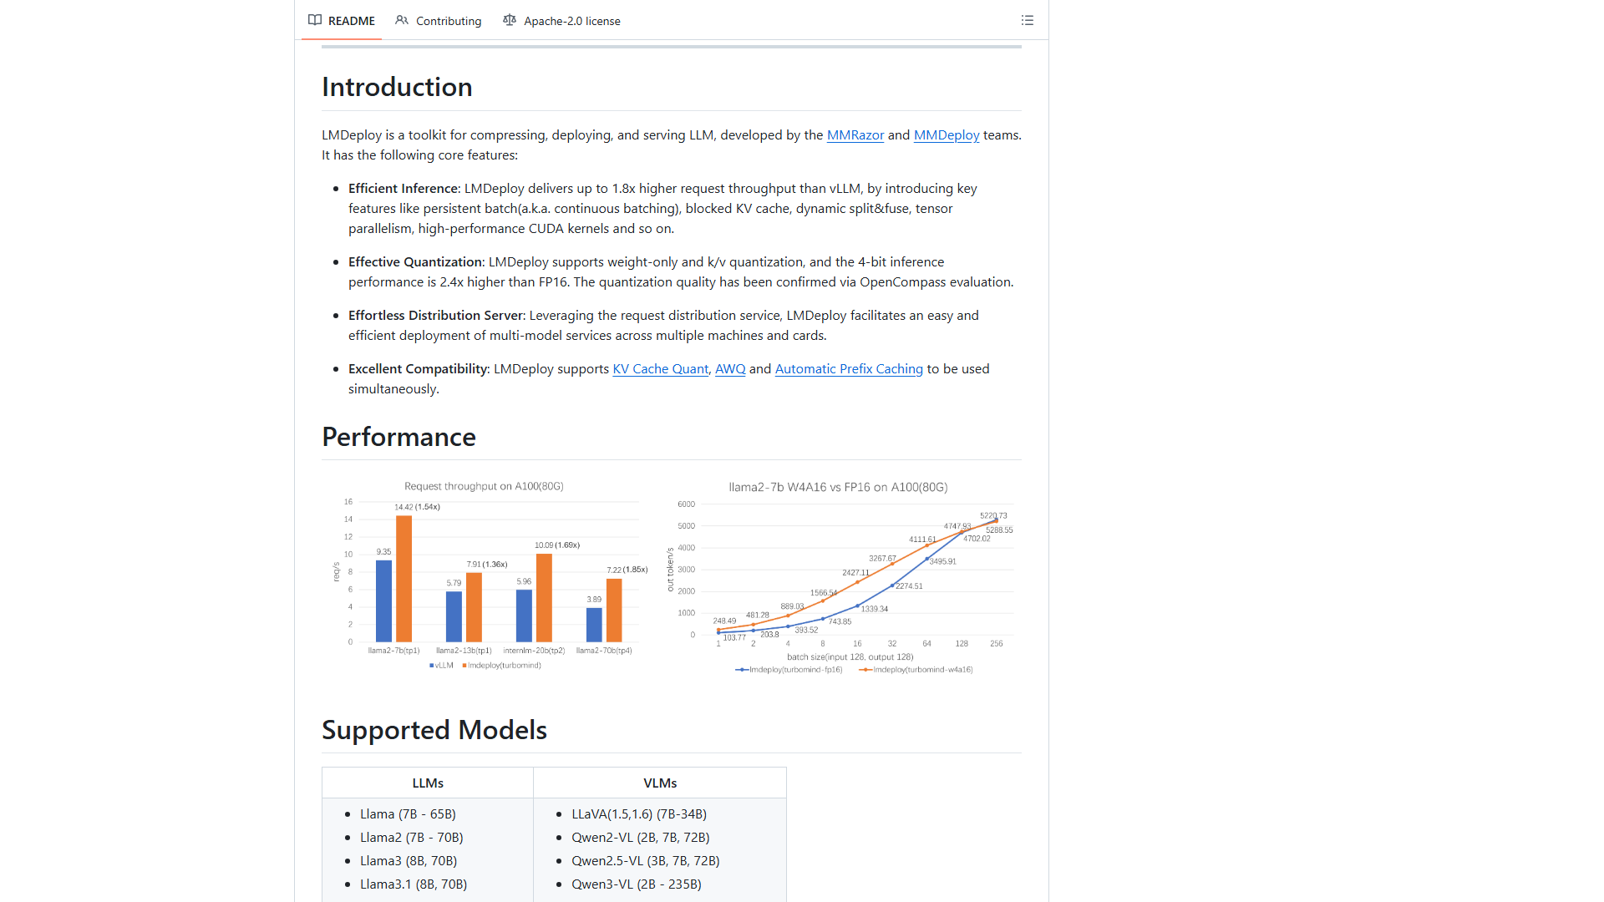Follow the MMDeploy link
Screen dimensions: 1604x902
click(x=946, y=135)
